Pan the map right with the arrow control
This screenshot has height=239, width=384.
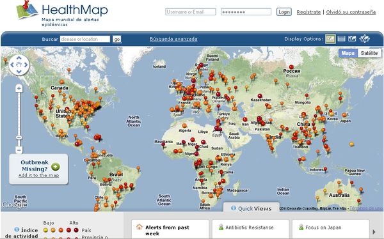tap(26, 65)
